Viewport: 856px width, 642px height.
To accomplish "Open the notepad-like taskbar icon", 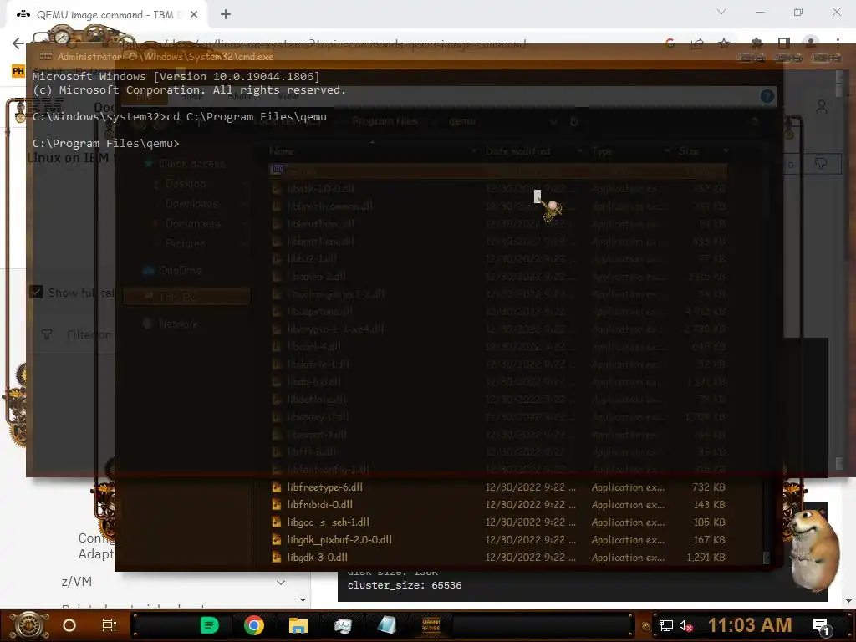I will coord(386,625).
